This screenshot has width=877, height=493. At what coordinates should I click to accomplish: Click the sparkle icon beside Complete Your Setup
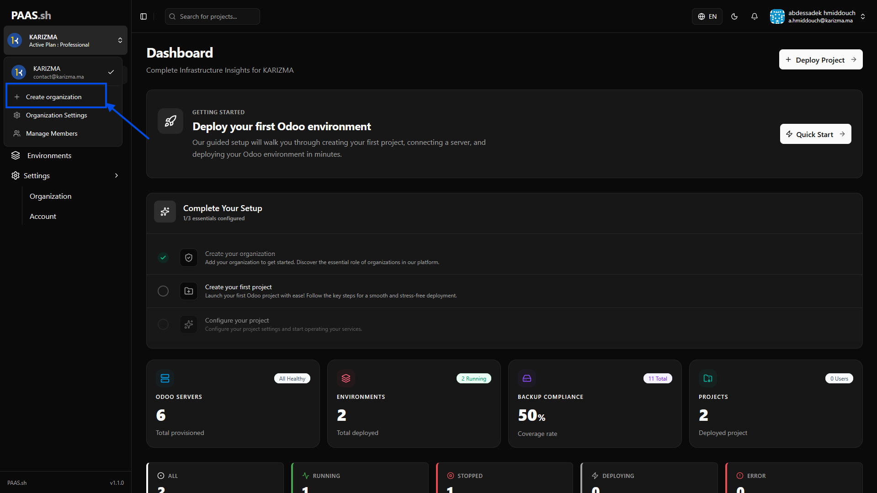tap(165, 212)
